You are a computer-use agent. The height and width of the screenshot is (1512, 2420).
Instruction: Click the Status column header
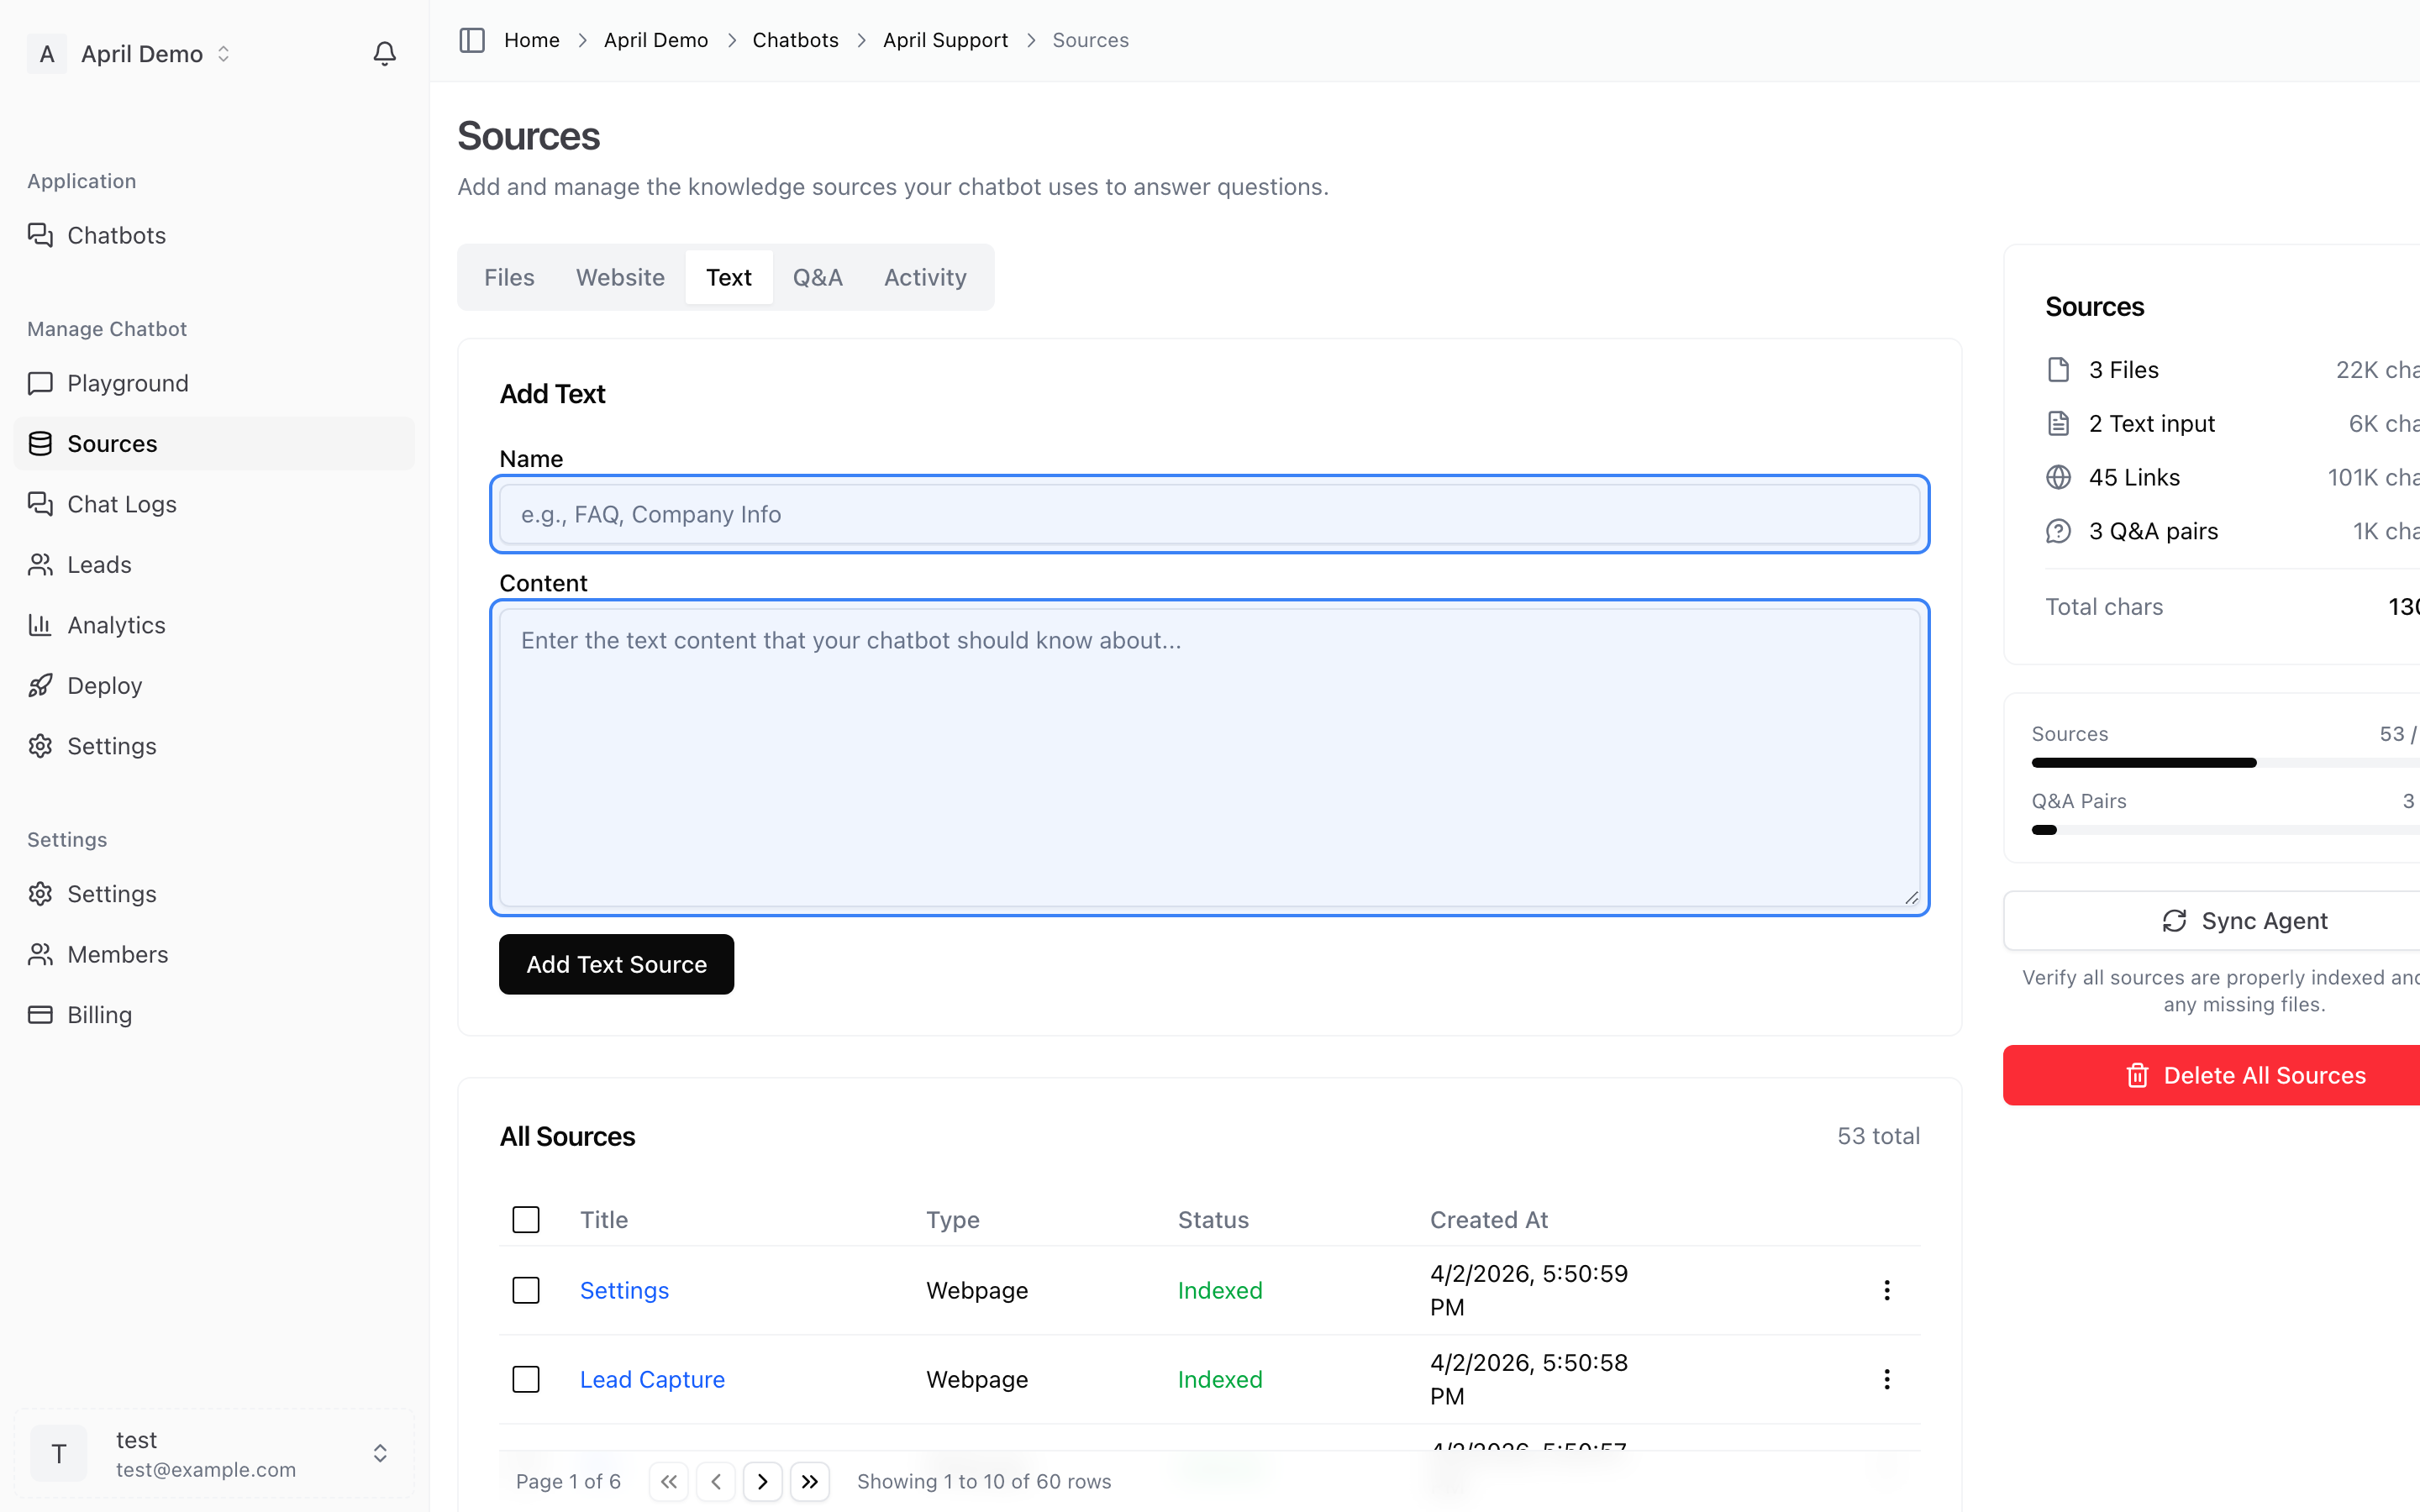1213,1220
